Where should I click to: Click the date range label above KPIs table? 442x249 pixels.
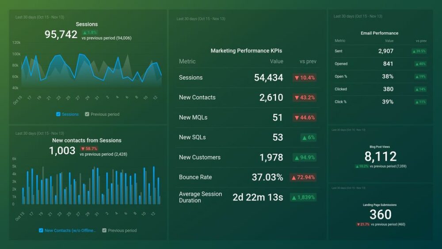(x=201, y=19)
